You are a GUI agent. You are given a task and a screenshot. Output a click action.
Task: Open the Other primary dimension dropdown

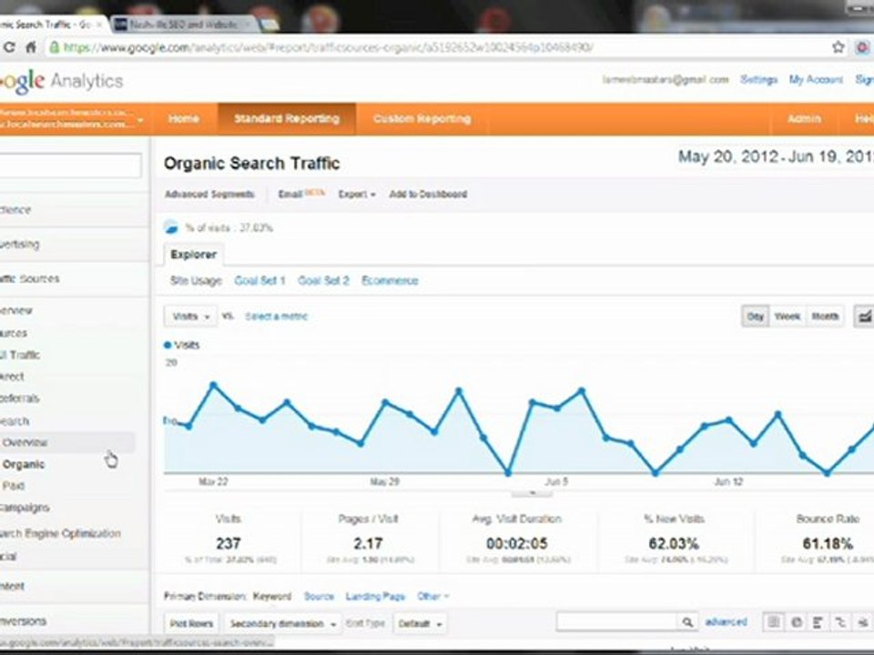coord(433,597)
